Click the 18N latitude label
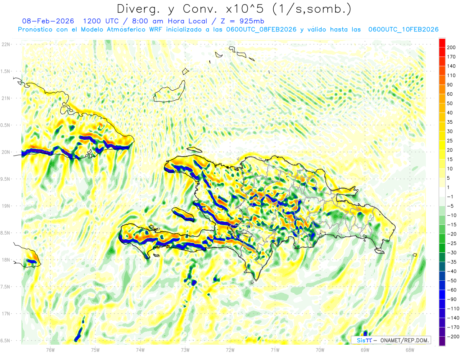This screenshot has height=355, width=460. tap(6, 260)
